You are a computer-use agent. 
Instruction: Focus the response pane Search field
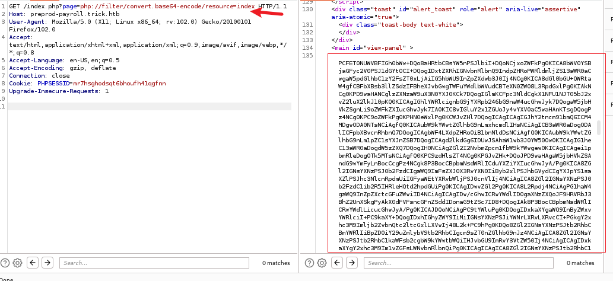coord(458,263)
